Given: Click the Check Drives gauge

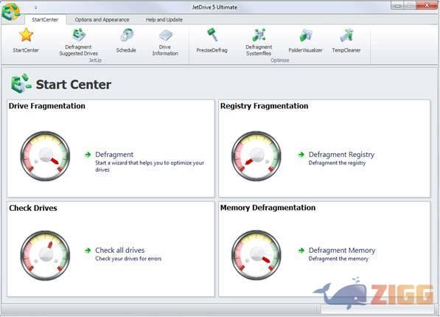Looking at the screenshot, I should pyautogui.click(x=45, y=255).
